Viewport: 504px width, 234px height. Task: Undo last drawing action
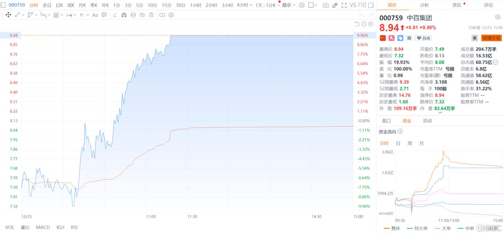pyautogui.click(x=361, y=15)
